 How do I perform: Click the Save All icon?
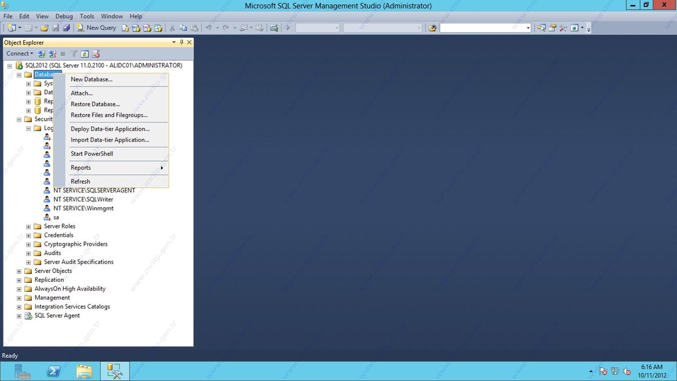click(66, 28)
